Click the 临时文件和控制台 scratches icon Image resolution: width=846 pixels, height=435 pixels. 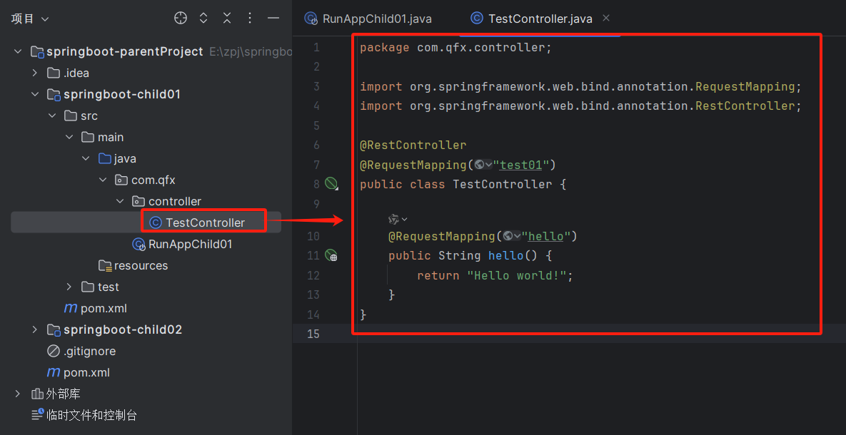[37, 414]
